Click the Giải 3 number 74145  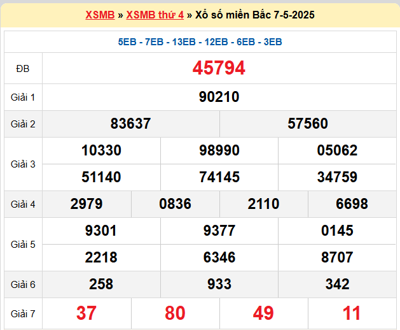click(x=219, y=177)
